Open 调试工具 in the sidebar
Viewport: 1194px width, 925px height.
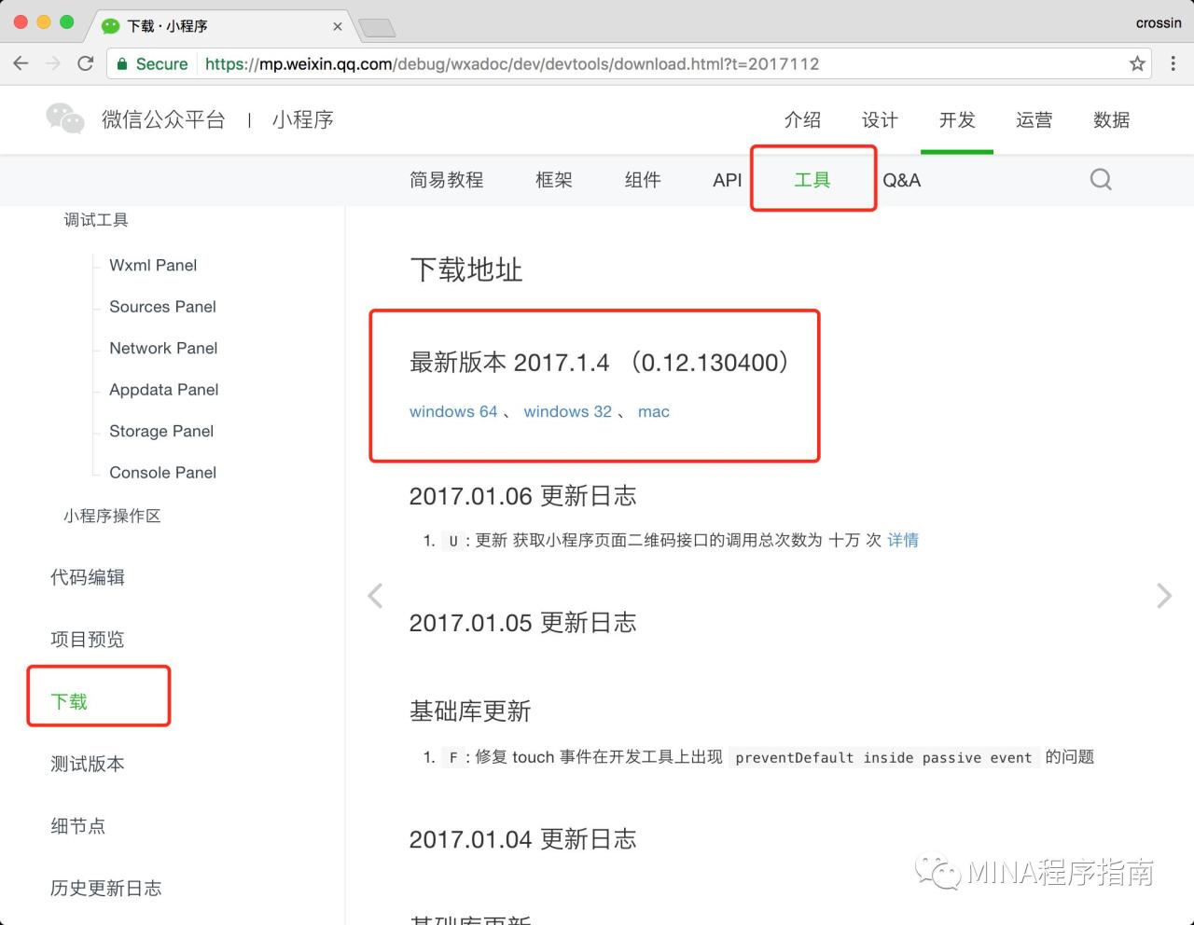[96, 220]
